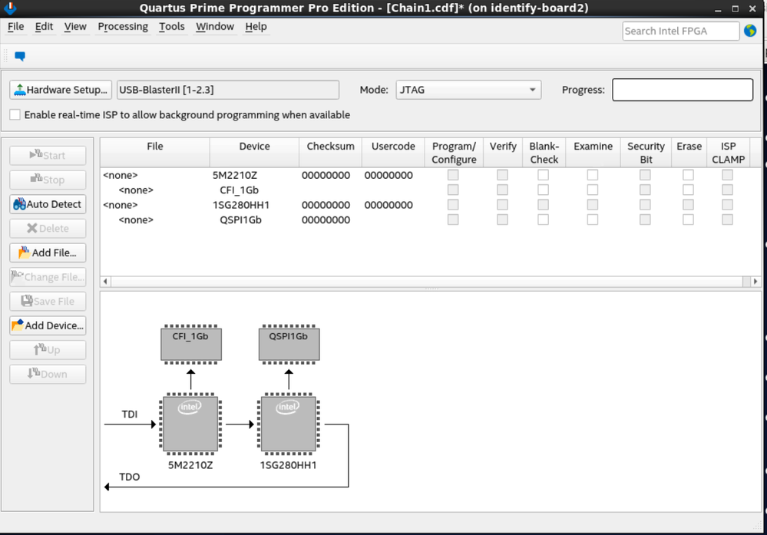Select the QSPI1Gb flash chip in diagram
The height and width of the screenshot is (535, 767).
click(x=289, y=344)
